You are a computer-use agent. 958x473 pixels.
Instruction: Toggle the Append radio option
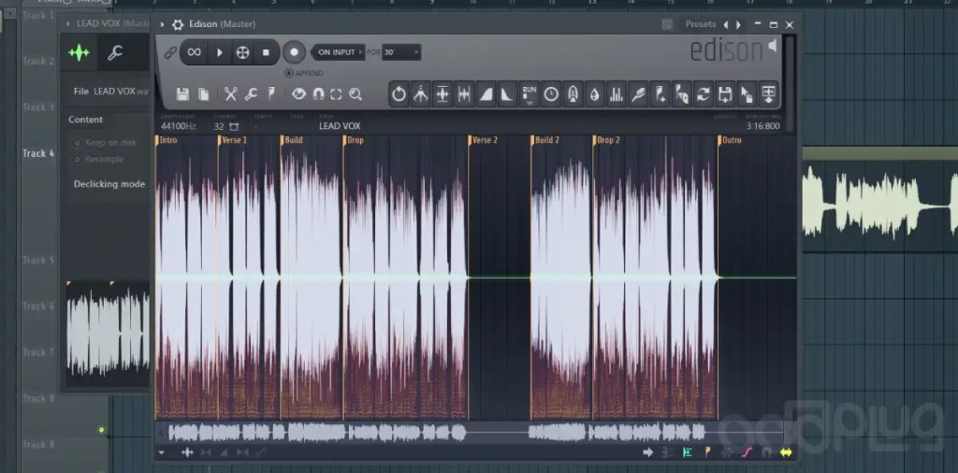(x=304, y=73)
